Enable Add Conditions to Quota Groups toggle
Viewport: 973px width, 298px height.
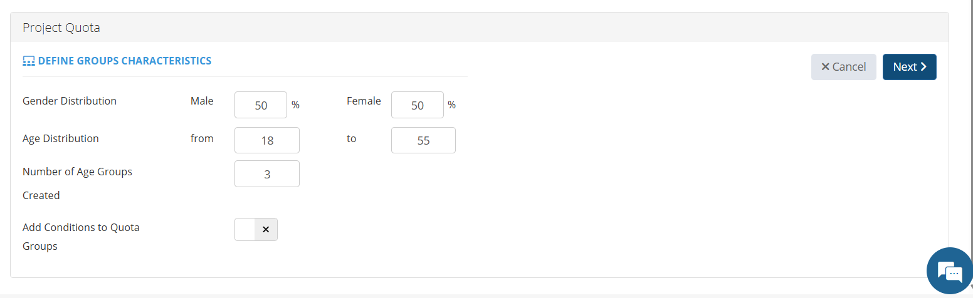[256, 230]
